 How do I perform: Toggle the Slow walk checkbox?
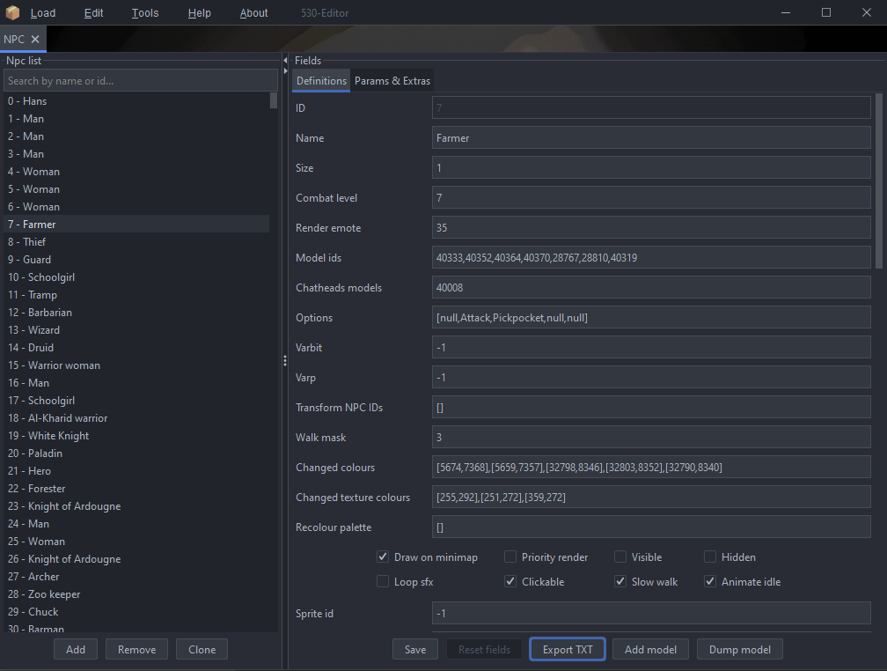pos(620,581)
